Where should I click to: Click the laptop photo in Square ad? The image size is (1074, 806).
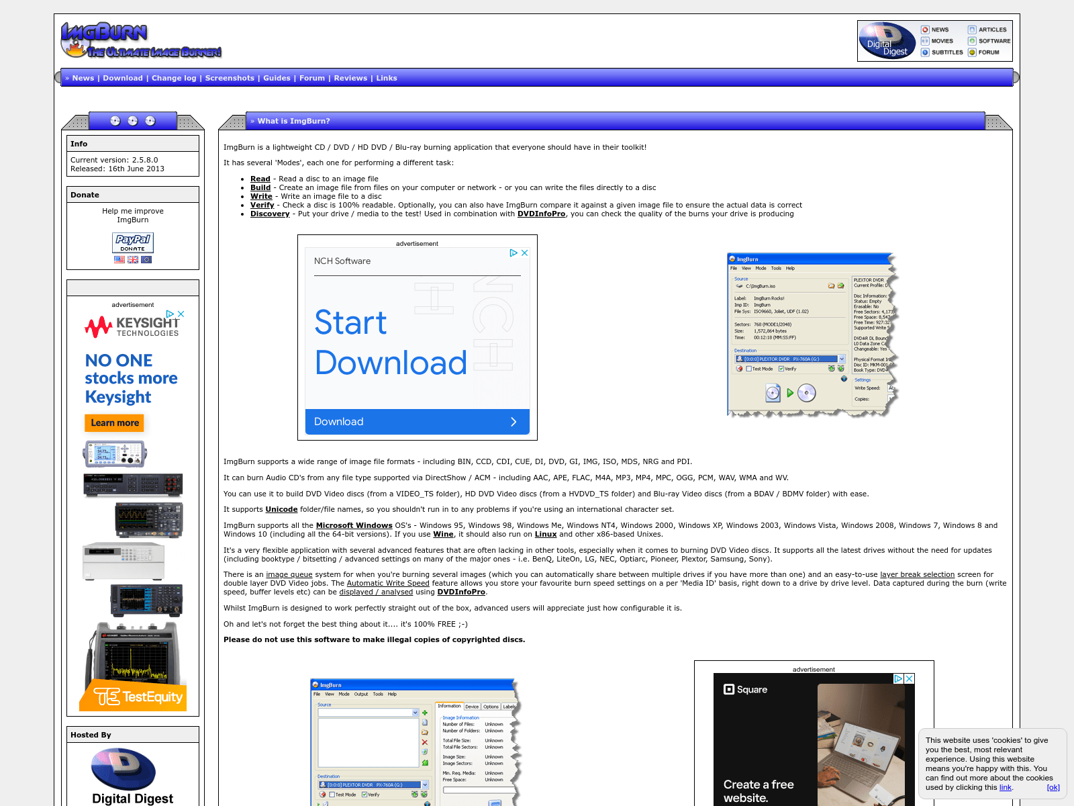(x=861, y=745)
